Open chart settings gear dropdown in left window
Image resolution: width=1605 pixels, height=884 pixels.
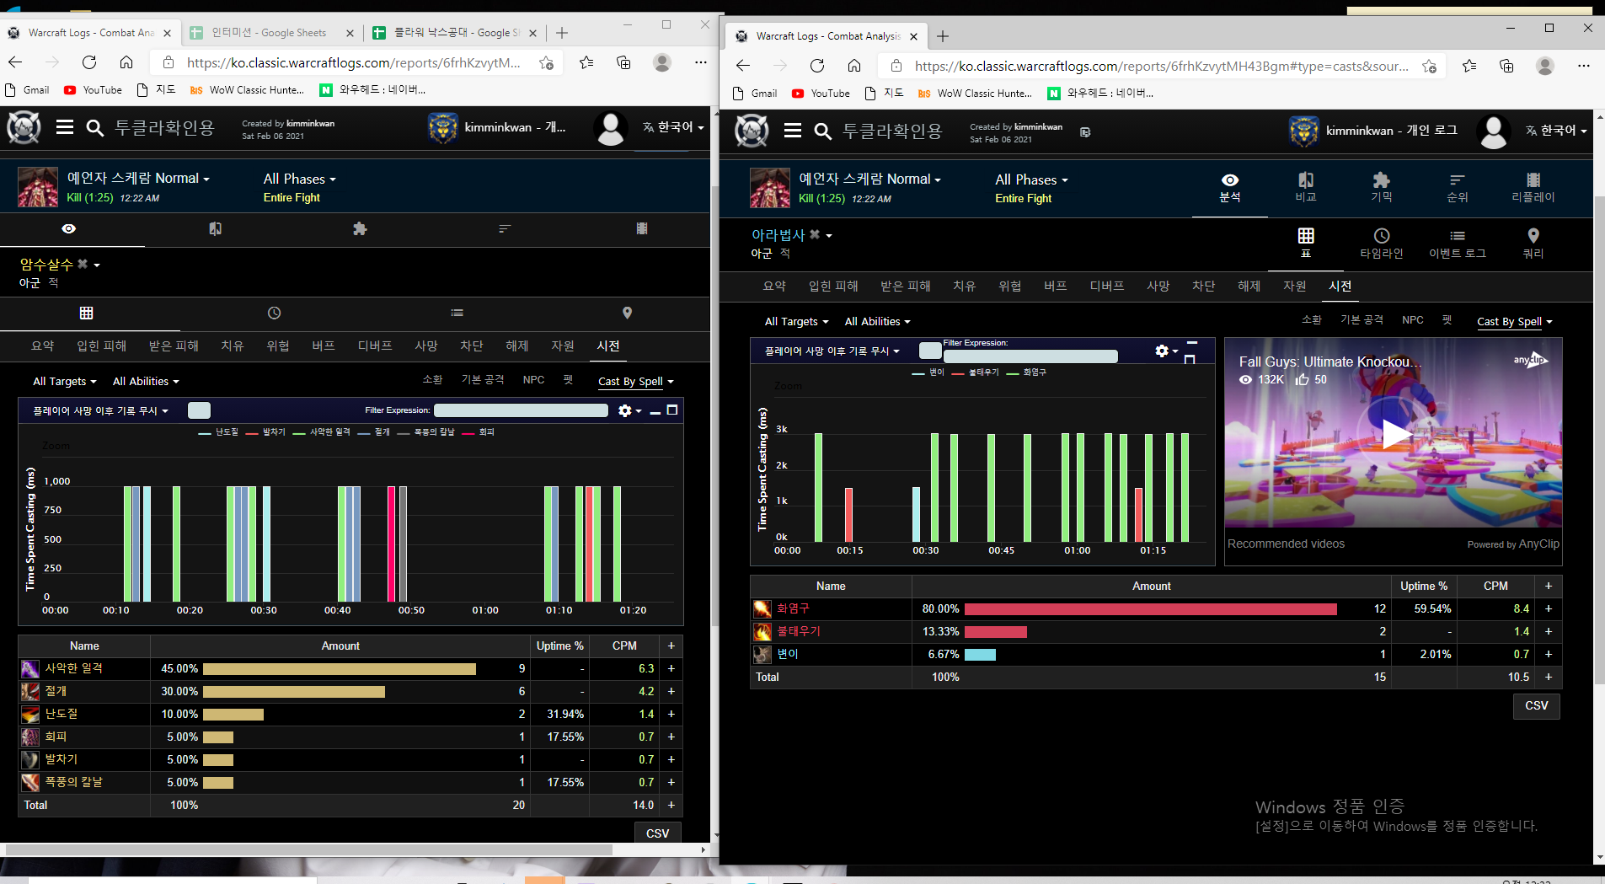(x=629, y=410)
